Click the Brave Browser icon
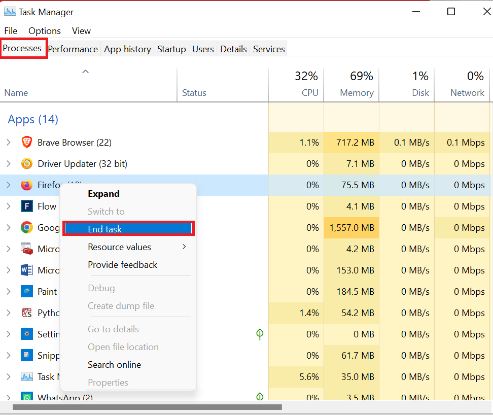Image resolution: width=493 pixels, height=415 pixels. click(27, 143)
